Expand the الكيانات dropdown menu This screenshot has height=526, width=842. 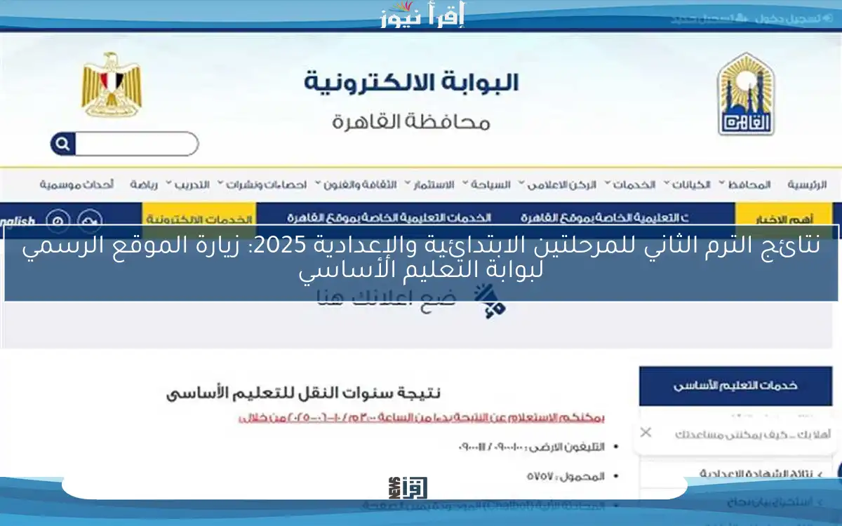tap(687, 185)
